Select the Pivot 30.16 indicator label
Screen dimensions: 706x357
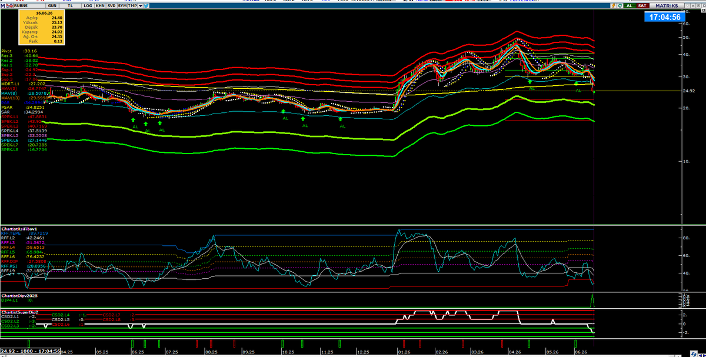point(19,51)
